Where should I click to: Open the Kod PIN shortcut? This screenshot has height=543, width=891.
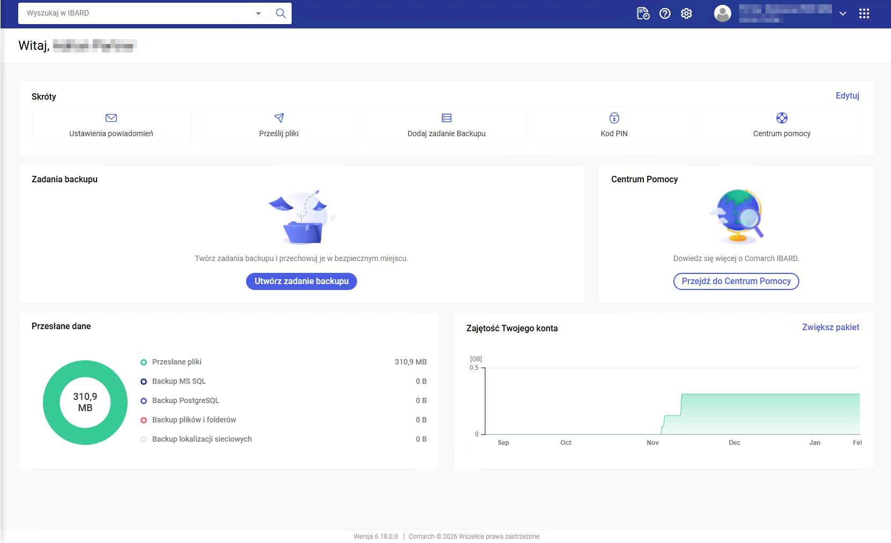pyautogui.click(x=614, y=125)
